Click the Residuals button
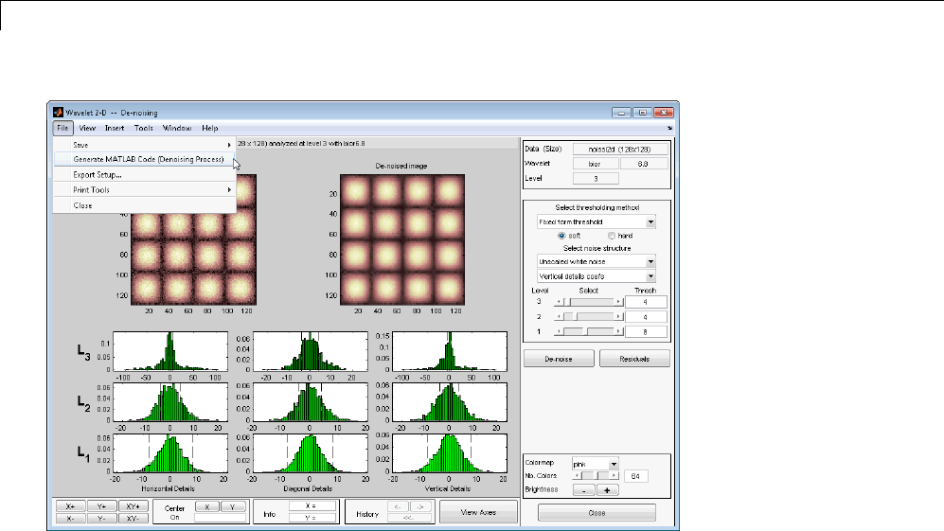This screenshot has height=531, width=944. [633, 359]
